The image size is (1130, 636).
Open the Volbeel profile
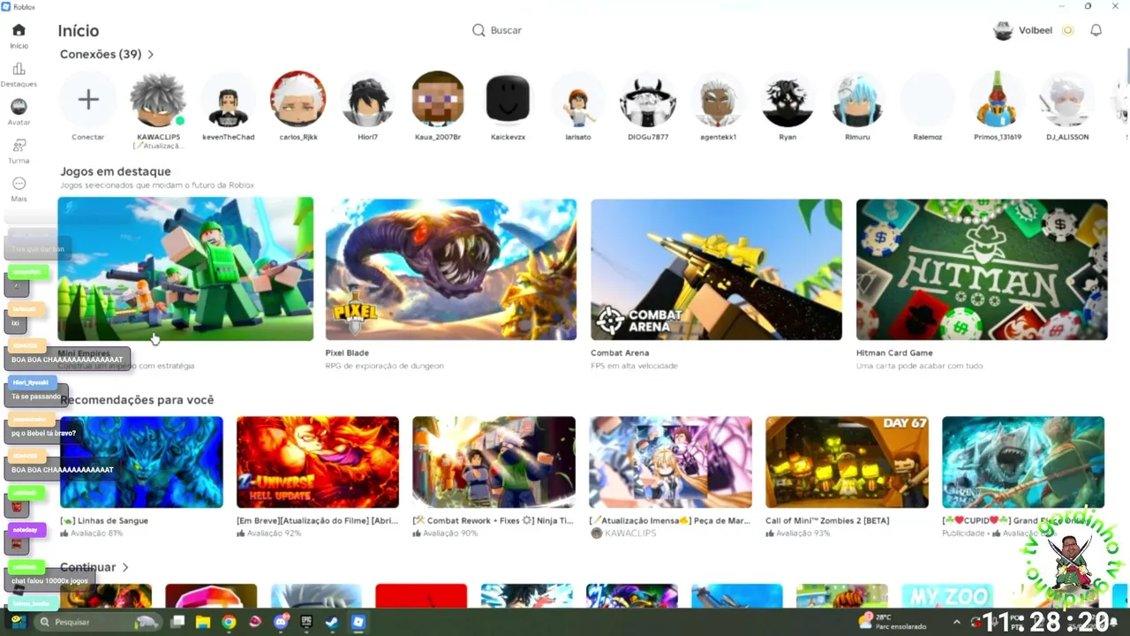coord(1022,30)
